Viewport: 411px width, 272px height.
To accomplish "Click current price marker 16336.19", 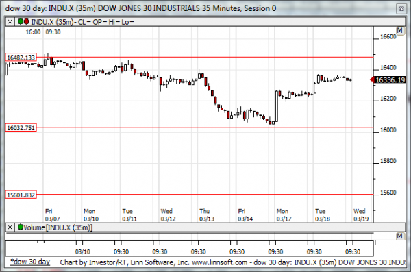I will click(x=388, y=79).
